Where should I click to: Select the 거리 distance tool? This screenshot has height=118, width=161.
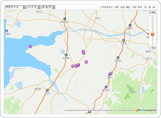point(134,7)
